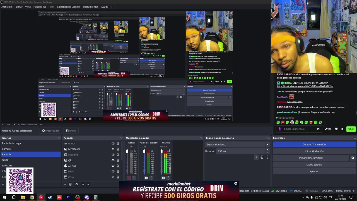Open chat settings gear icon
This screenshot has height=201, width=357.
342,129
